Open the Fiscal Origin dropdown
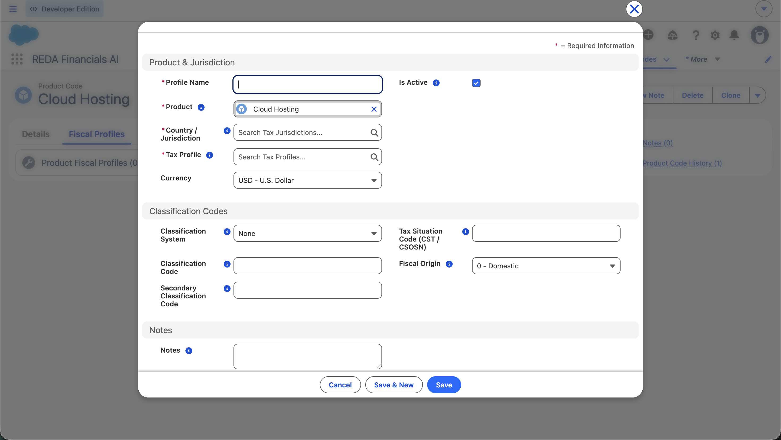 [546, 266]
